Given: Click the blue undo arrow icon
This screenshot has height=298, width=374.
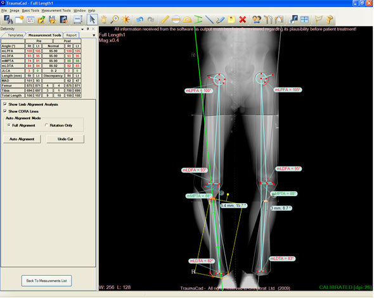Looking at the screenshot, I should coord(139,20).
